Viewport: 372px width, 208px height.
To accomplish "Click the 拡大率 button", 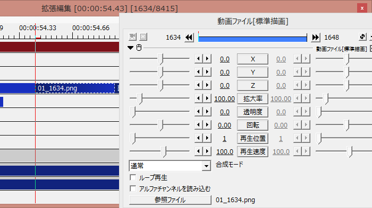I will 252,98.
